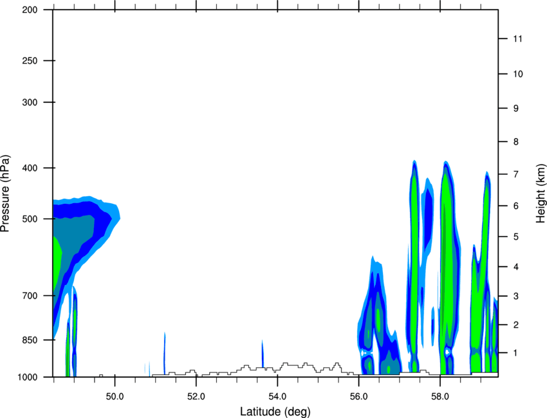The height and width of the screenshot is (418, 547).
Task: Click the 400 pressure tick label
Action: coord(30,168)
